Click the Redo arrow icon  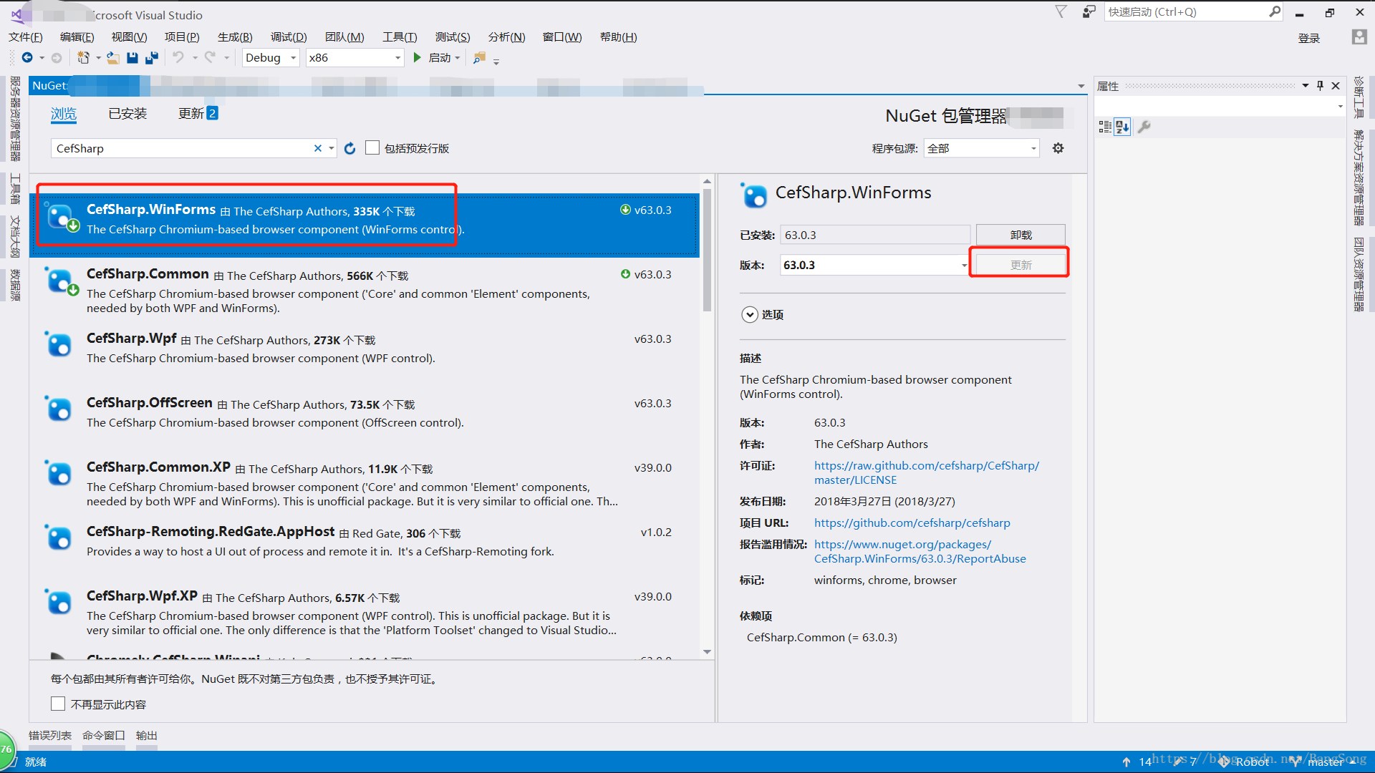(x=210, y=58)
